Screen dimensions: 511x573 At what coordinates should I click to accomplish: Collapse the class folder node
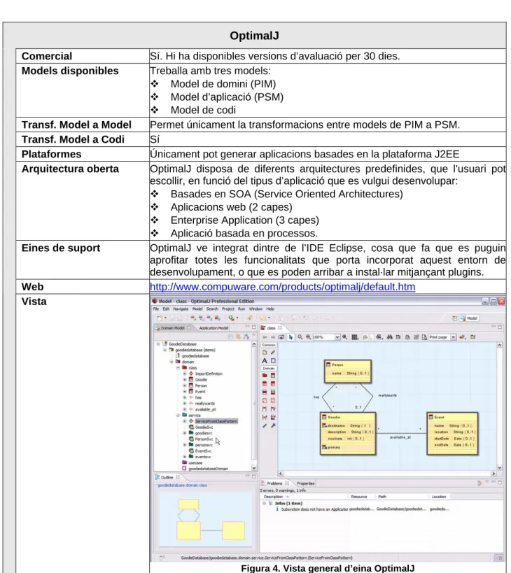pyautogui.click(x=178, y=367)
